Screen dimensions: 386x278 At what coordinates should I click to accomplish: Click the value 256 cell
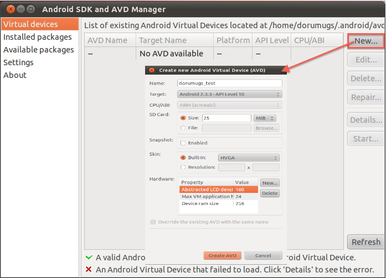click(246, 203)
